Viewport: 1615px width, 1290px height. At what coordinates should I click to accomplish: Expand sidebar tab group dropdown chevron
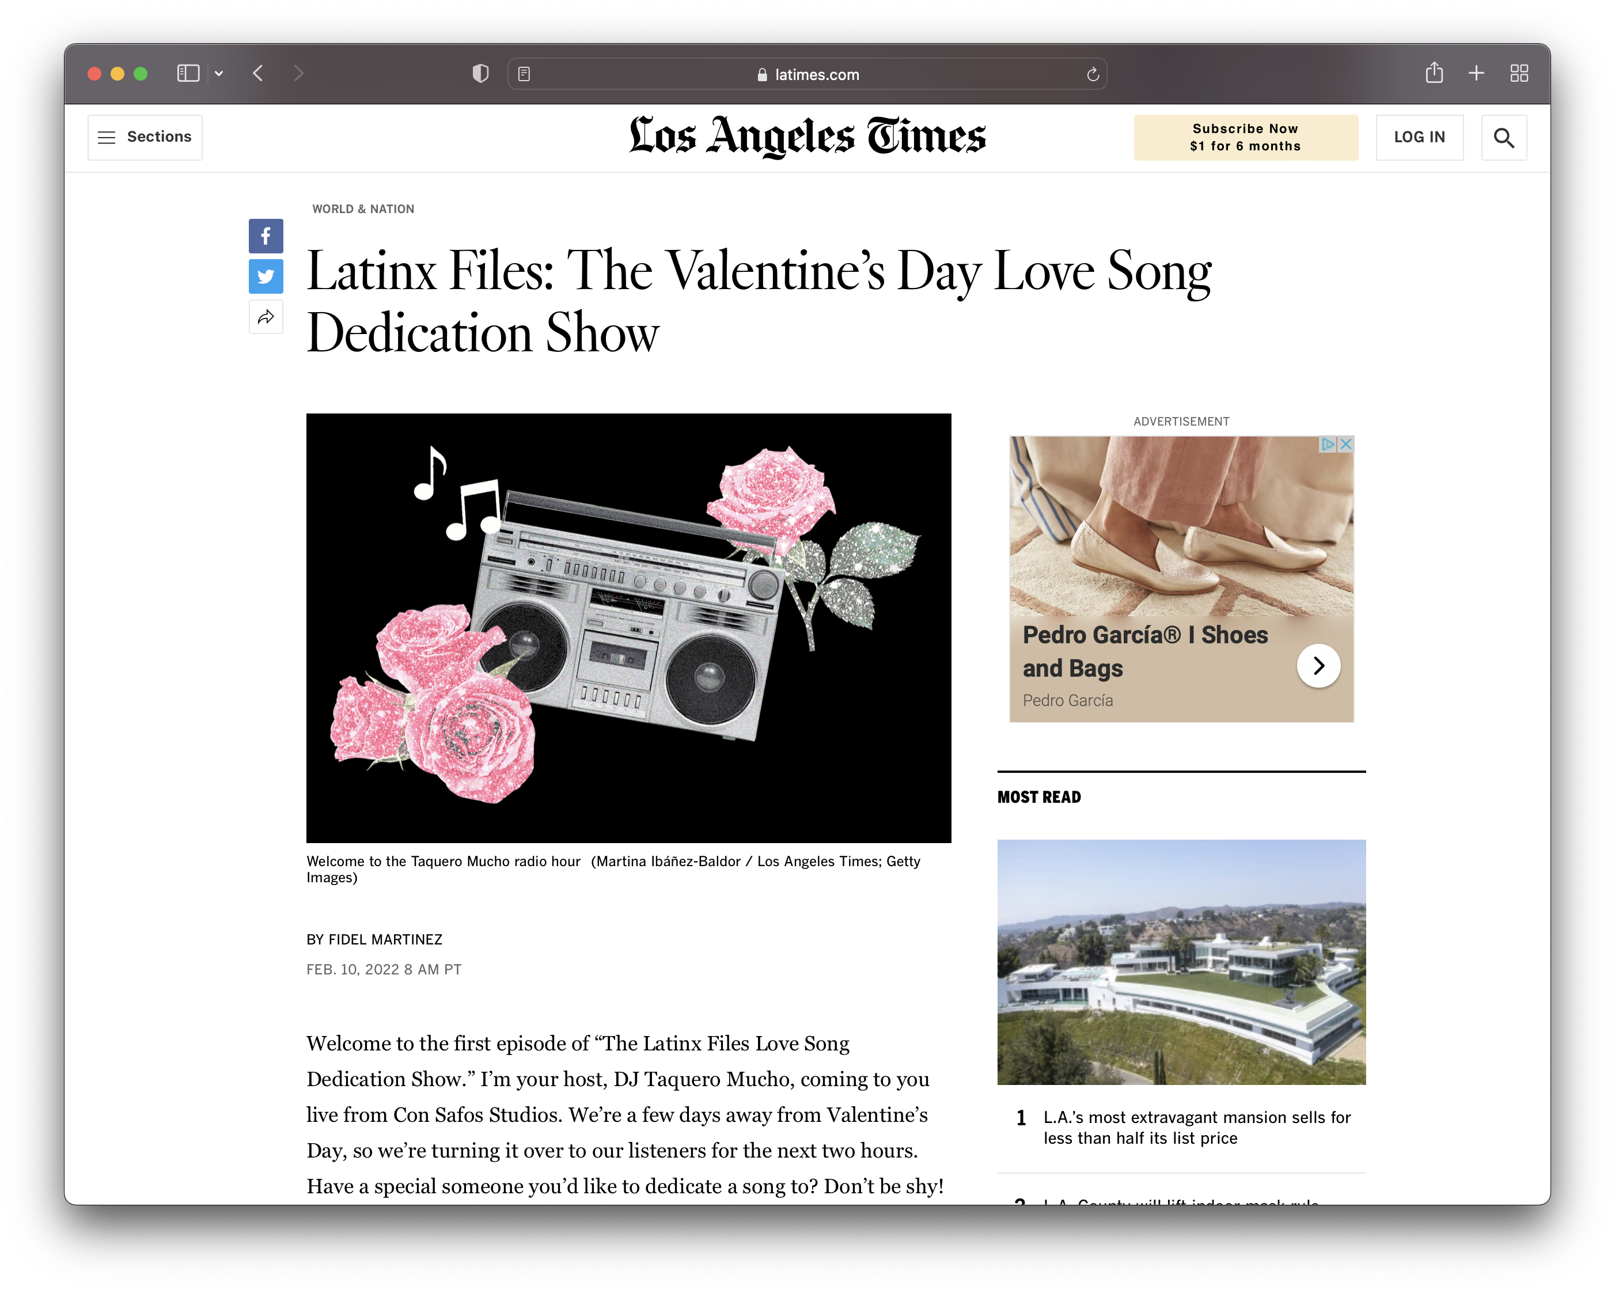point(219,73)
